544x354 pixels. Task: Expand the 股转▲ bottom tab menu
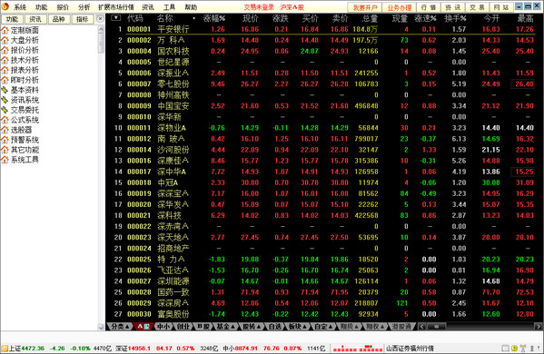tap(251, 326)
